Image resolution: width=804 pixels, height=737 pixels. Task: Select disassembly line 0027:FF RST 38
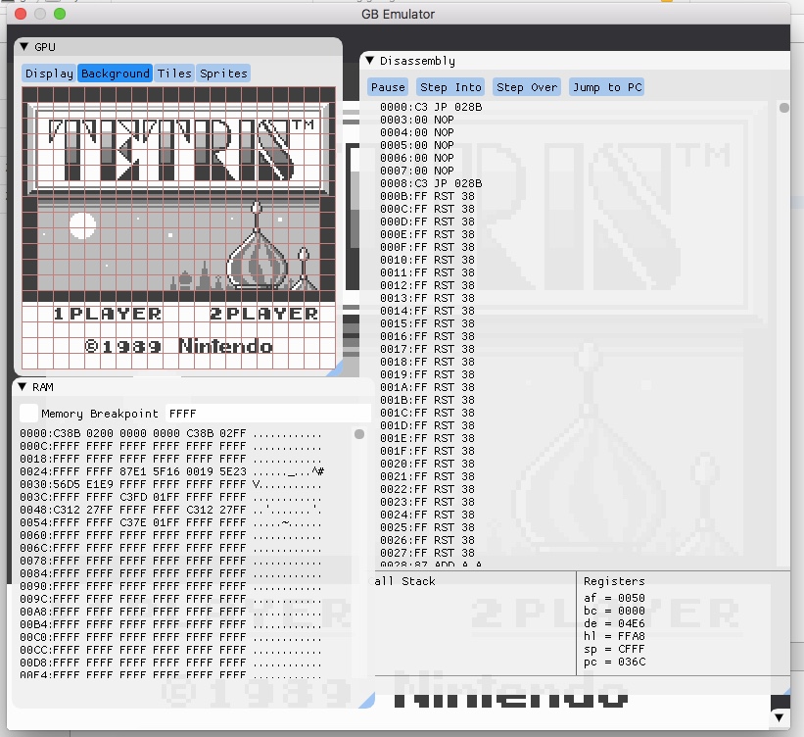click(427, 553)
